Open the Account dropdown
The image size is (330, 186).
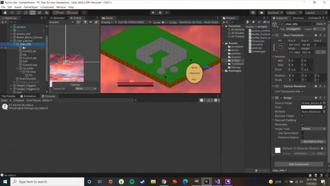point(275,12)
